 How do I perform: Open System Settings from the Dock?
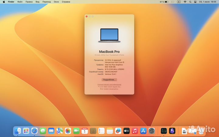(x=152, y=131)
